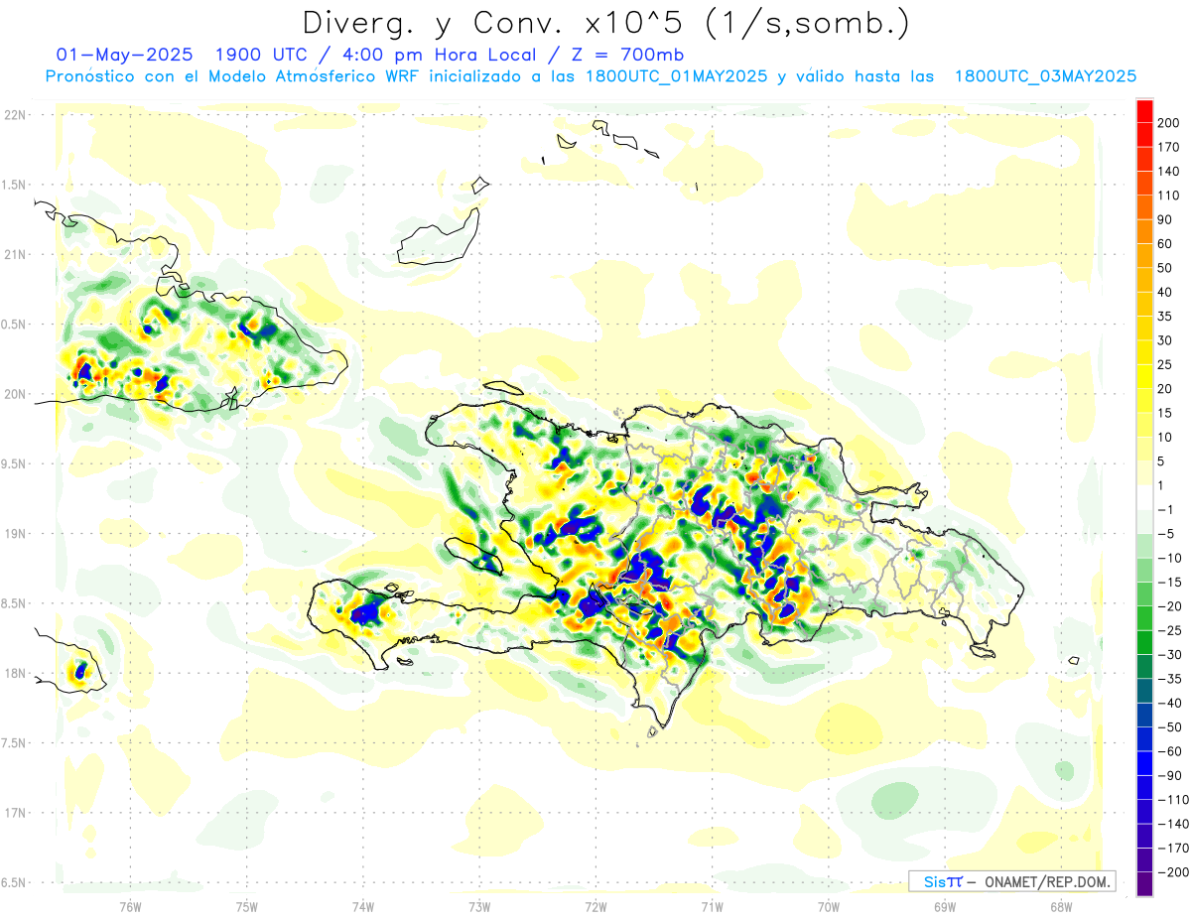Click the positive 25 colorbar label
Viewport: 1191px width, 920px height.
(x=1165, y=365)
